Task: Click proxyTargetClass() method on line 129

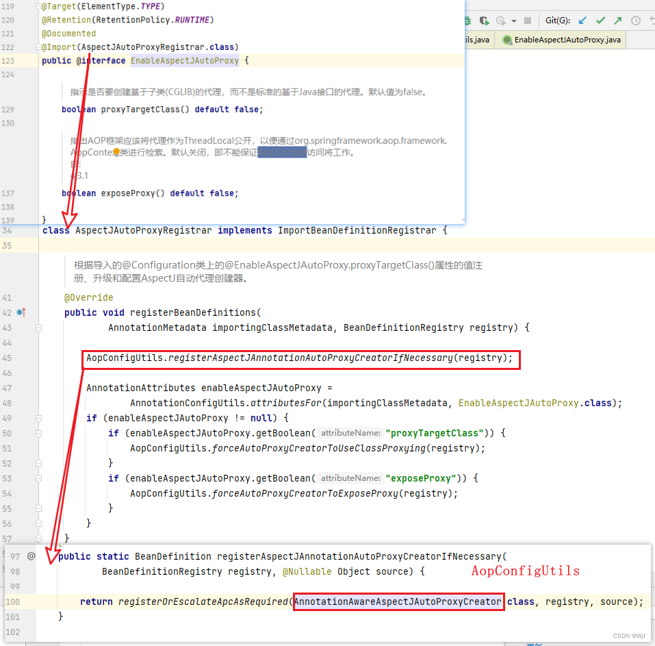Action: pyautogui.click(x=145, y=110)
